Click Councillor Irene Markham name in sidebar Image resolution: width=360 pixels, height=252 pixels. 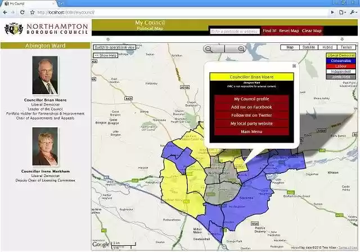(46, 171)
